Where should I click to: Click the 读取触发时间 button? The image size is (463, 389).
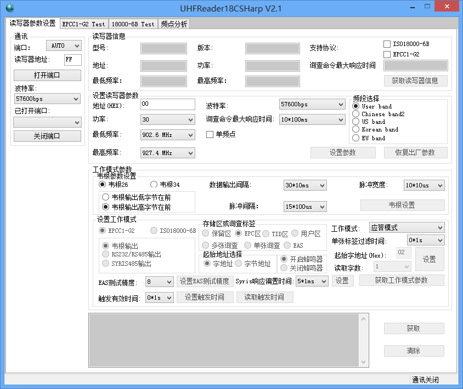pos(264,298)
